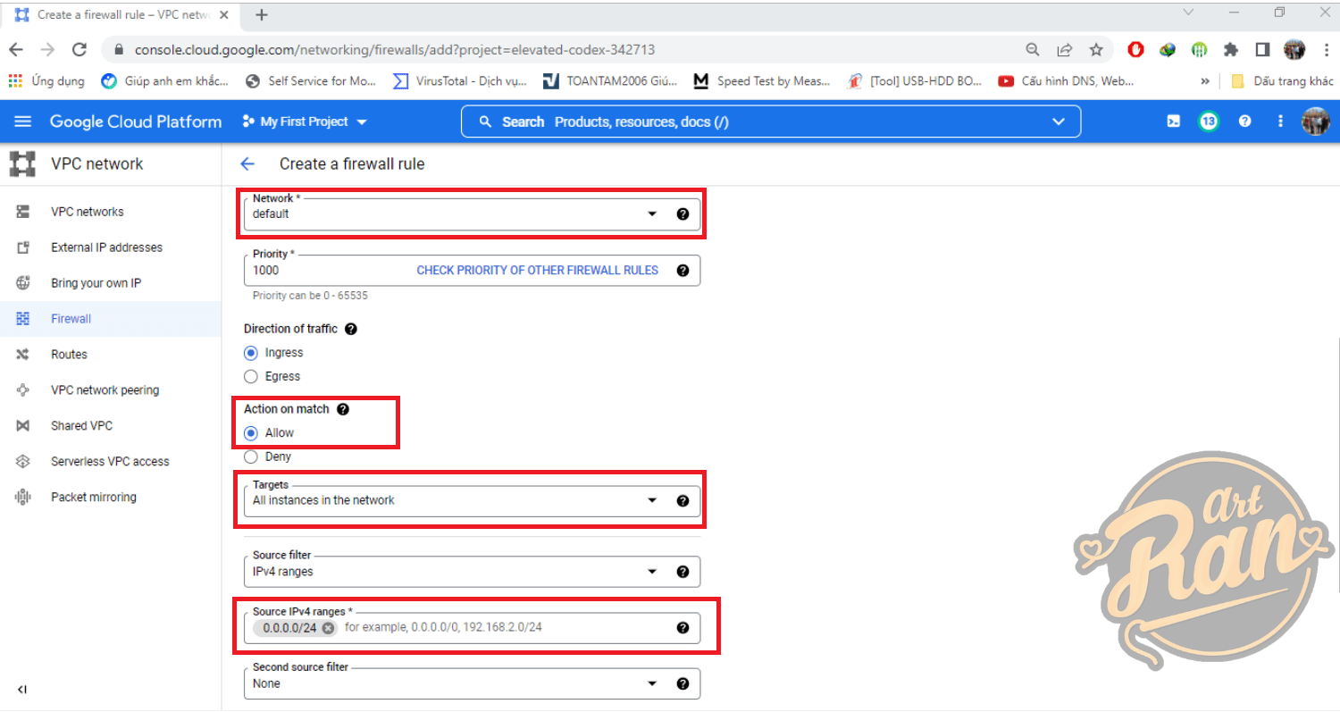
Task: Open Firewall in sidebar
Action: [111, 319]
